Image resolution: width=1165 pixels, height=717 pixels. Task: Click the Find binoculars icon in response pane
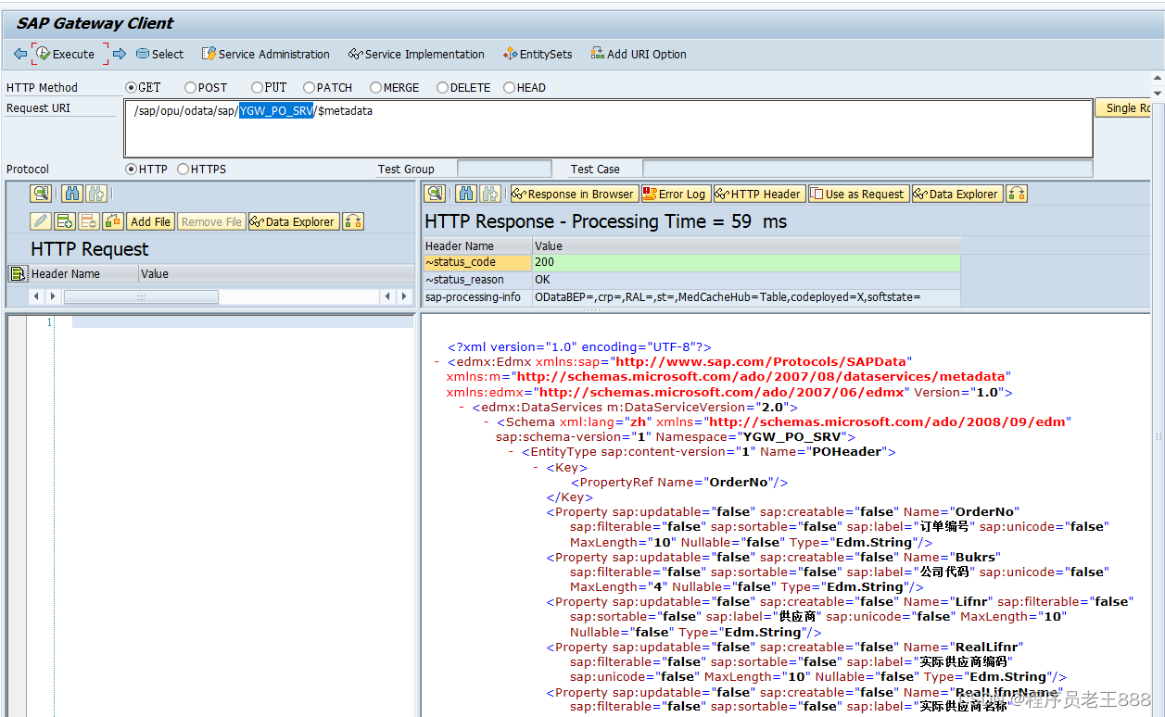(466, 194)
